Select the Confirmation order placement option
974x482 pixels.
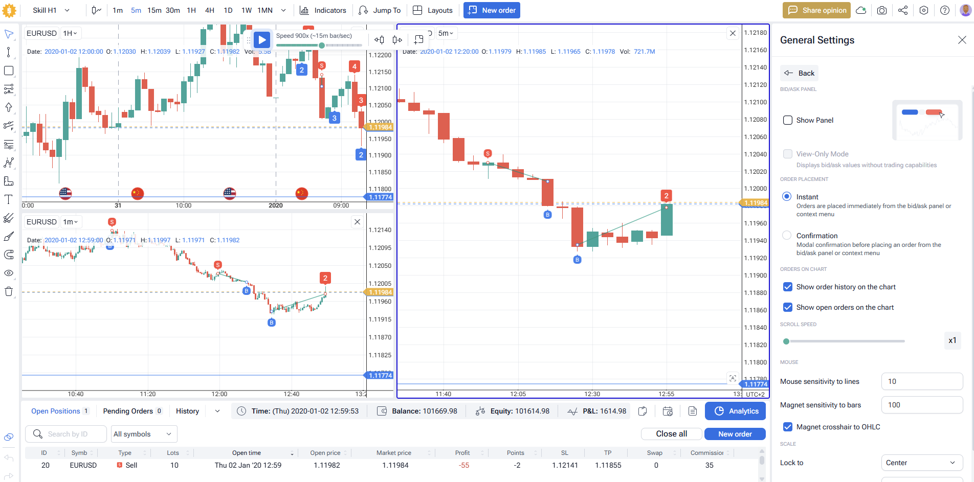(787, 236)
